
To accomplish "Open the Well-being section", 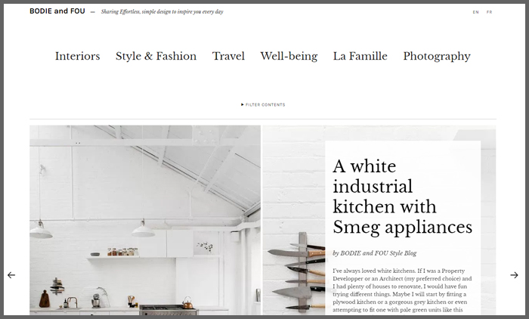I will [289, 56].
